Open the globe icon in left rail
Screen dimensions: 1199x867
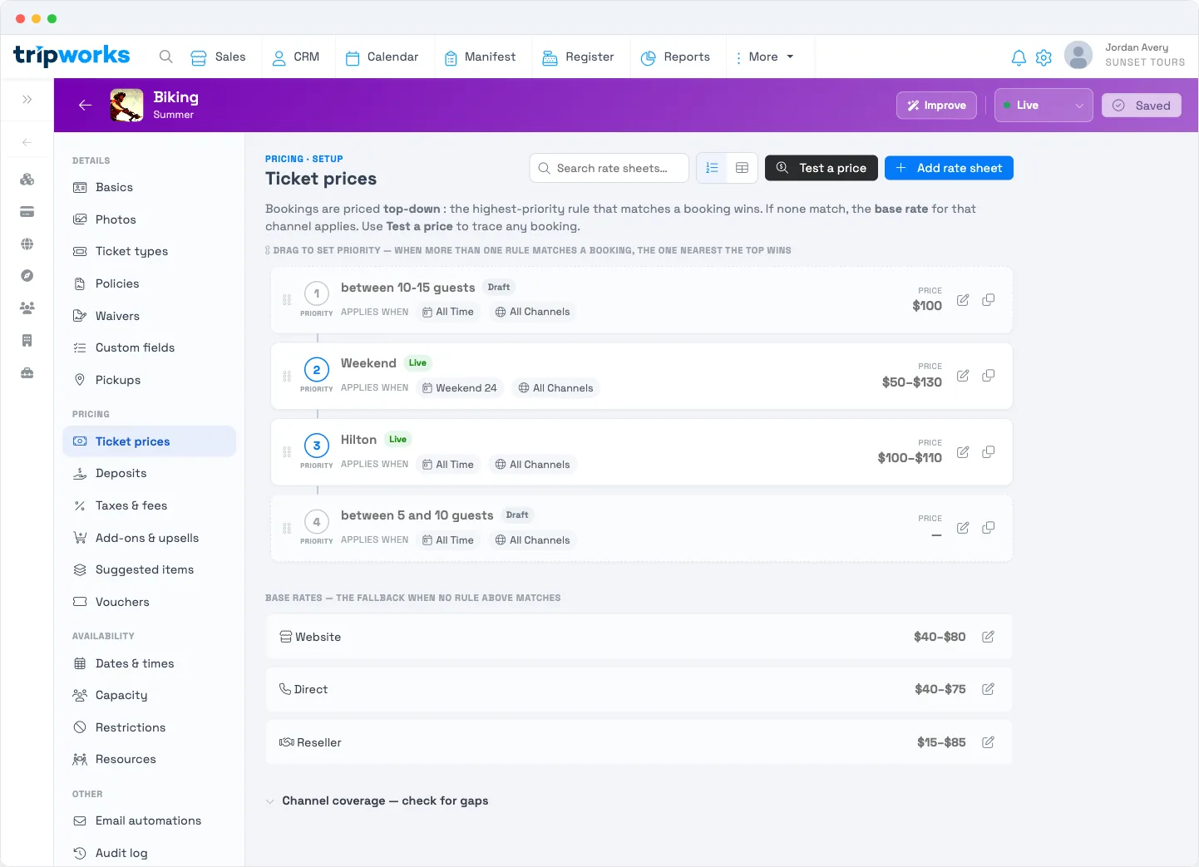tap(27, 244)
